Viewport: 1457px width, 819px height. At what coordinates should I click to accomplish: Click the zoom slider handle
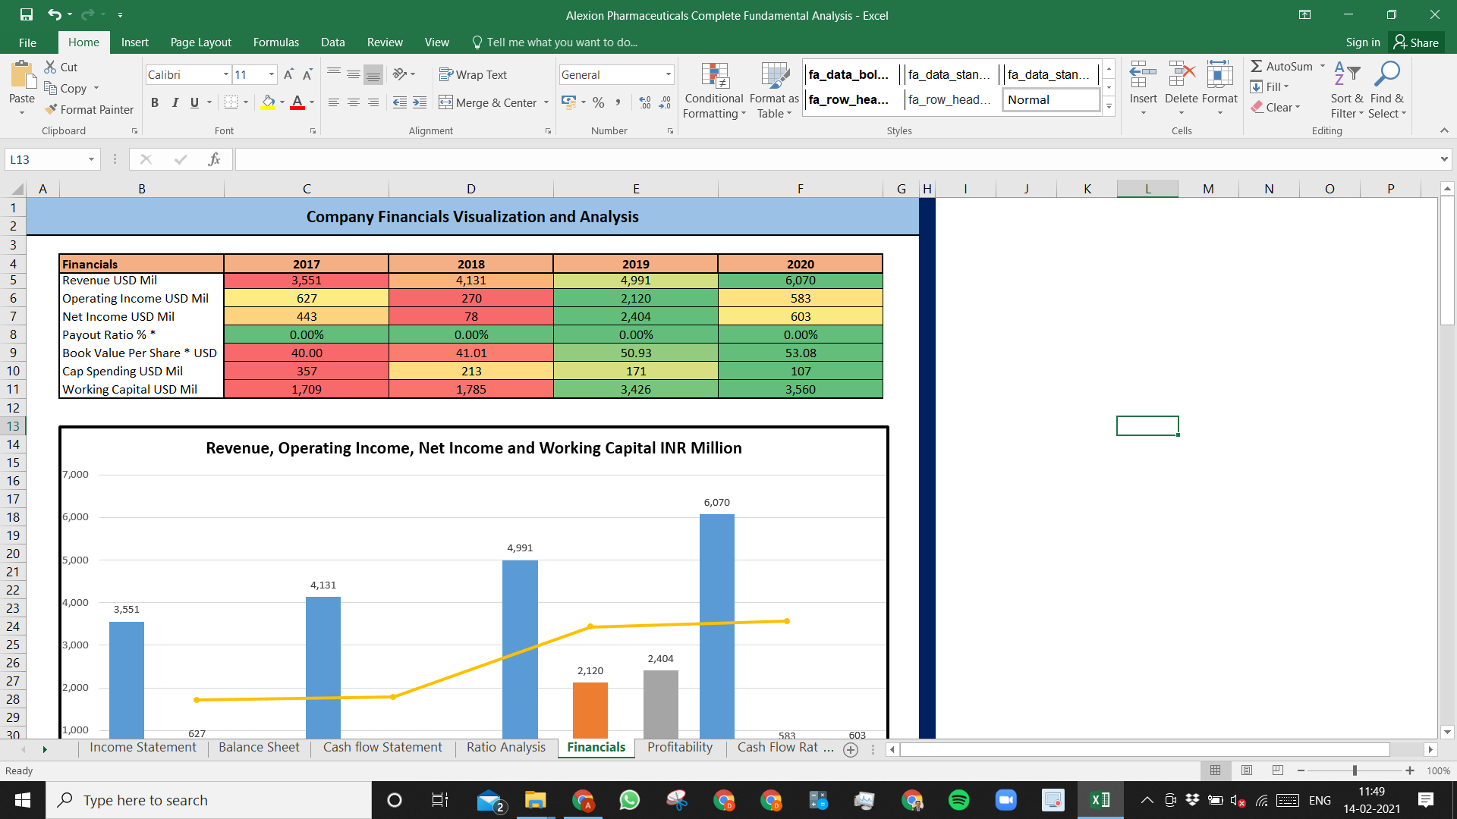point(1355,770)
